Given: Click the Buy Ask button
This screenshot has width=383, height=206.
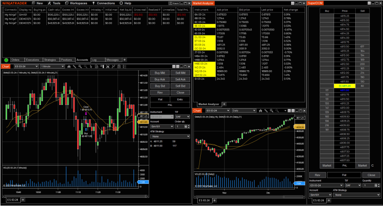Looking at the screenshot, I should (x=160, y=79).
